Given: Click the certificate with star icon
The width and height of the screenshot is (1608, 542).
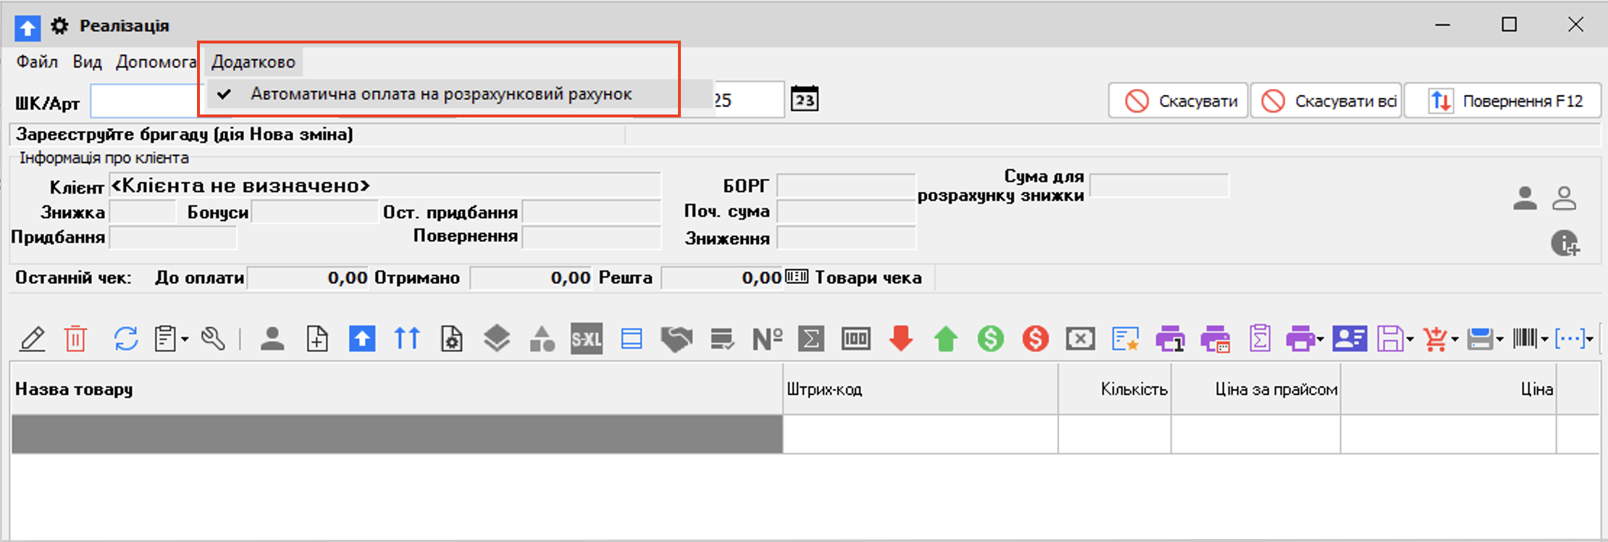Looking at the screenshot, I should coord(1126,338).
